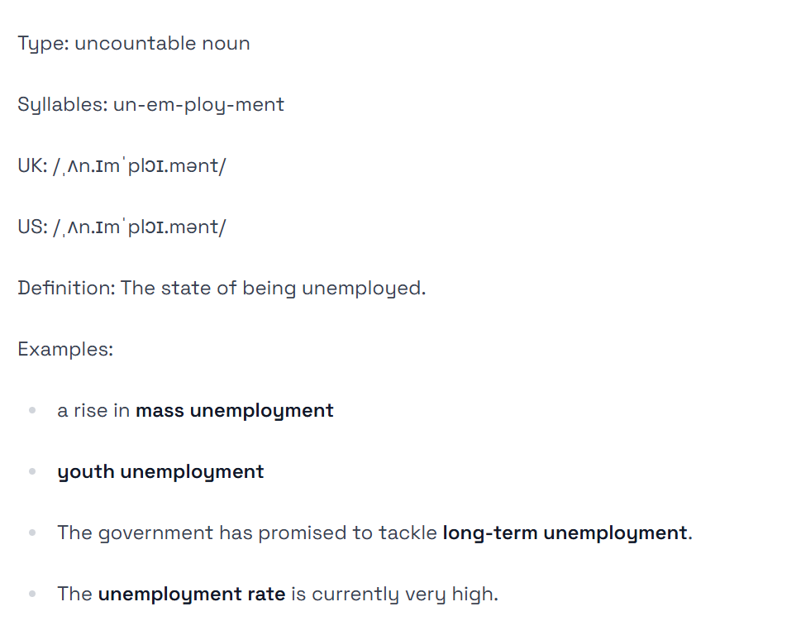Image resolution: width=801 pixels, height=640 pixels.
Task: Click the bullet point before "a rise in"
Action: click(x=32, y=411)
